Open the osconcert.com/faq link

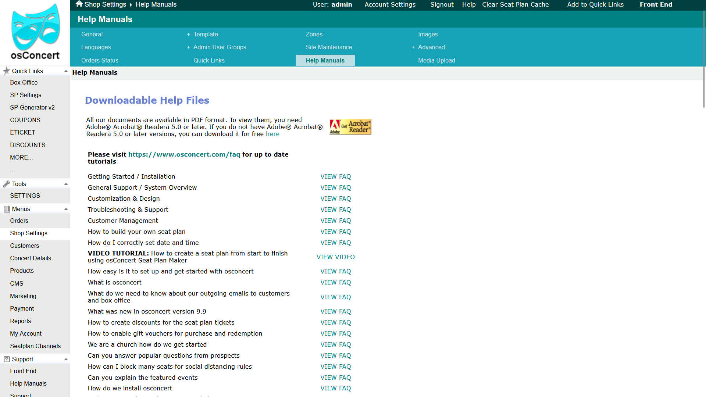pos(184,154)
